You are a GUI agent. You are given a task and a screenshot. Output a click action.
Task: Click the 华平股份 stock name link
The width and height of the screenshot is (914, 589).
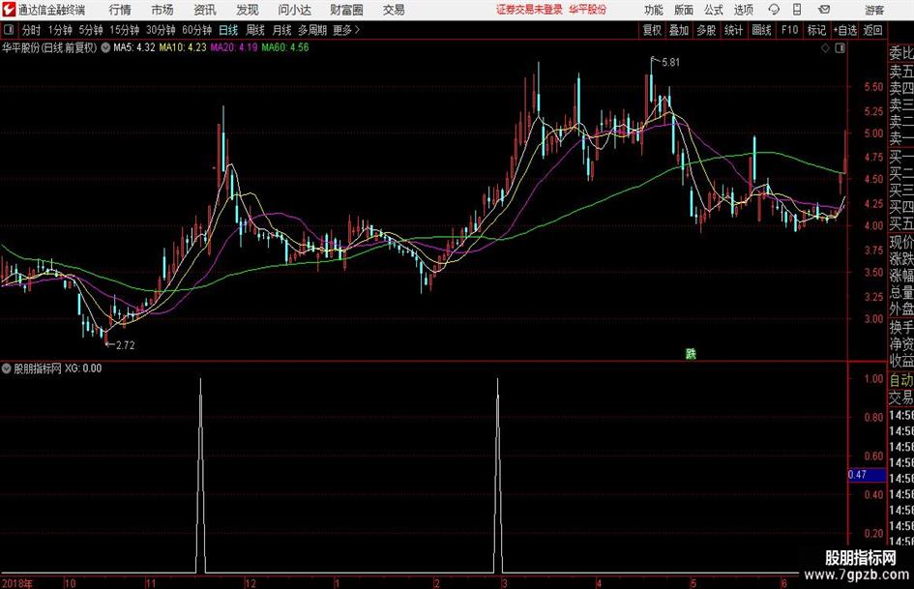pyautogui.click(x=588, y=10)
